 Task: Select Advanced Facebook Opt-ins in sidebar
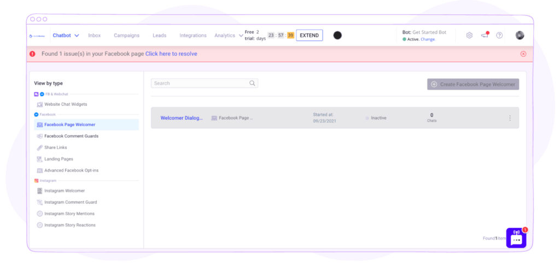tap(72, 170)
